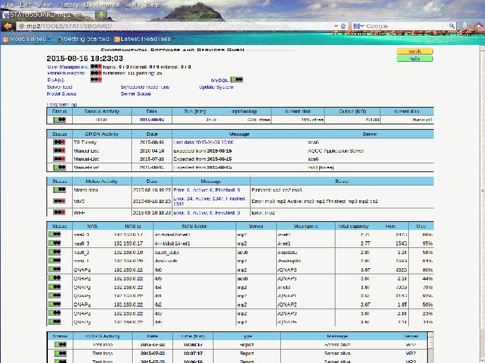The height and width of the screenshot is (363, 485).
Task: Open the View menu
Action: tap(44, 5)
